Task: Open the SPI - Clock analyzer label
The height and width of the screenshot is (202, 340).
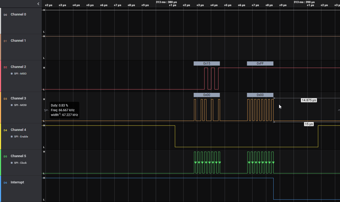Action: 20,163
